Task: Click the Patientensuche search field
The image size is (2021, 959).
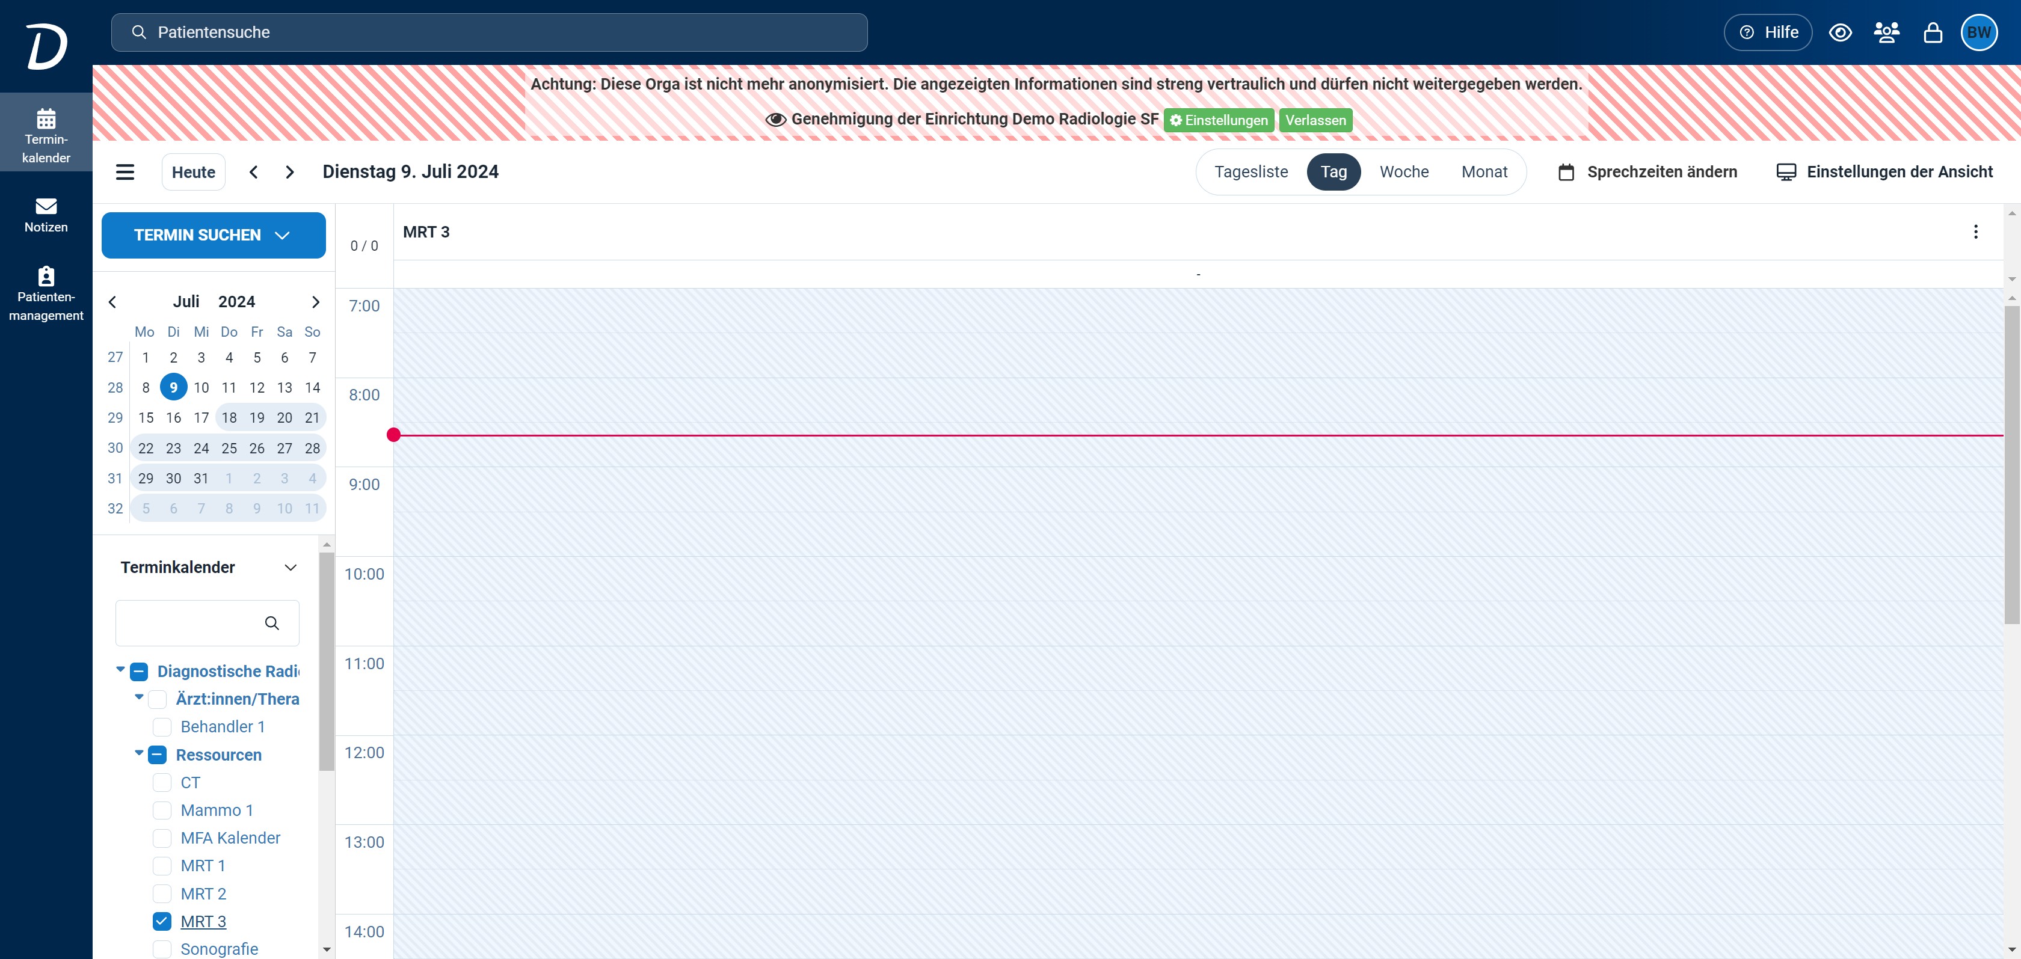Action: (489, 33)
